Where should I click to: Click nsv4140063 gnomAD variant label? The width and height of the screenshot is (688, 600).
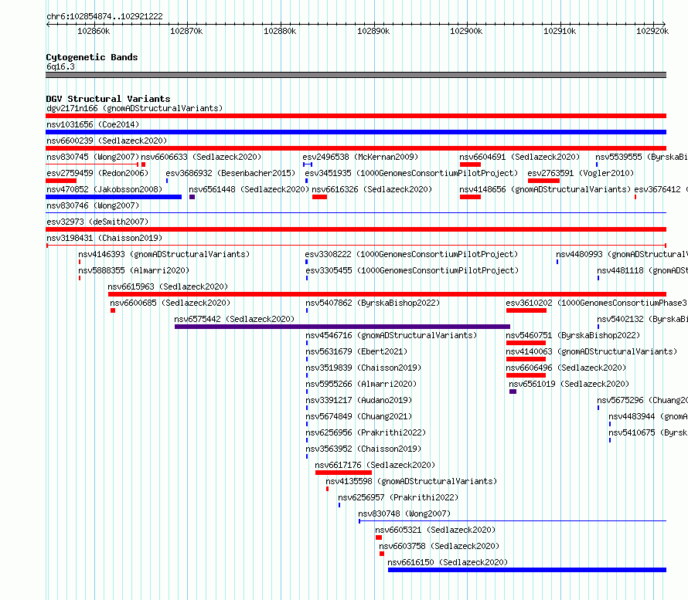pos(591,351)
